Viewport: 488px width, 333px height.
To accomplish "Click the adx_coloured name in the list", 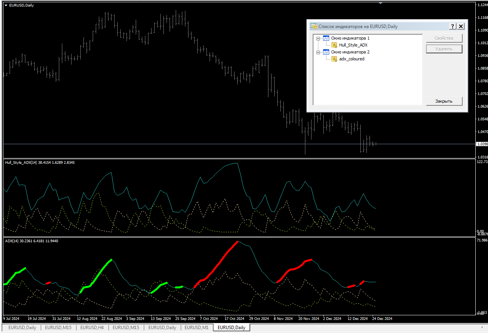I will click(351, 59).
